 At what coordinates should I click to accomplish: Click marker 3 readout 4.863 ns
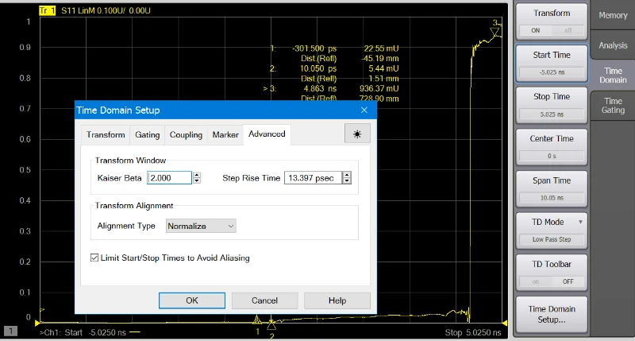tap(320, 88)
